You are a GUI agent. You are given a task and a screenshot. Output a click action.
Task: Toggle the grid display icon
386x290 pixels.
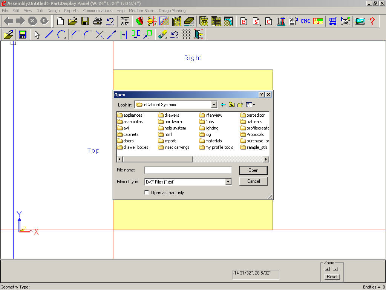click(186, 34)
